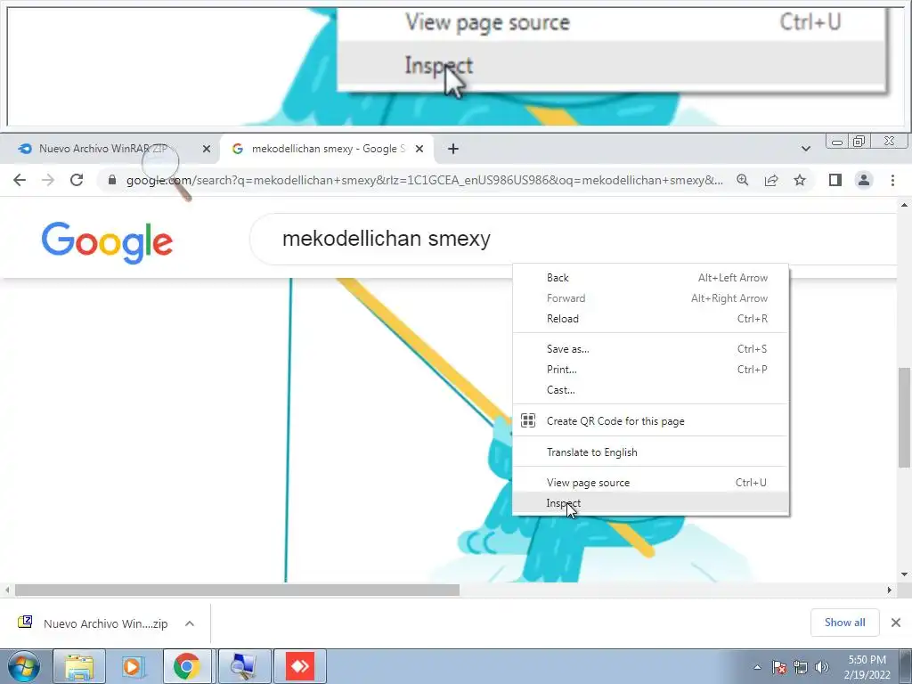Viewport: 912px width, 684px height.
Task: Choose Reload in the context menu
Action: [650, 319]
